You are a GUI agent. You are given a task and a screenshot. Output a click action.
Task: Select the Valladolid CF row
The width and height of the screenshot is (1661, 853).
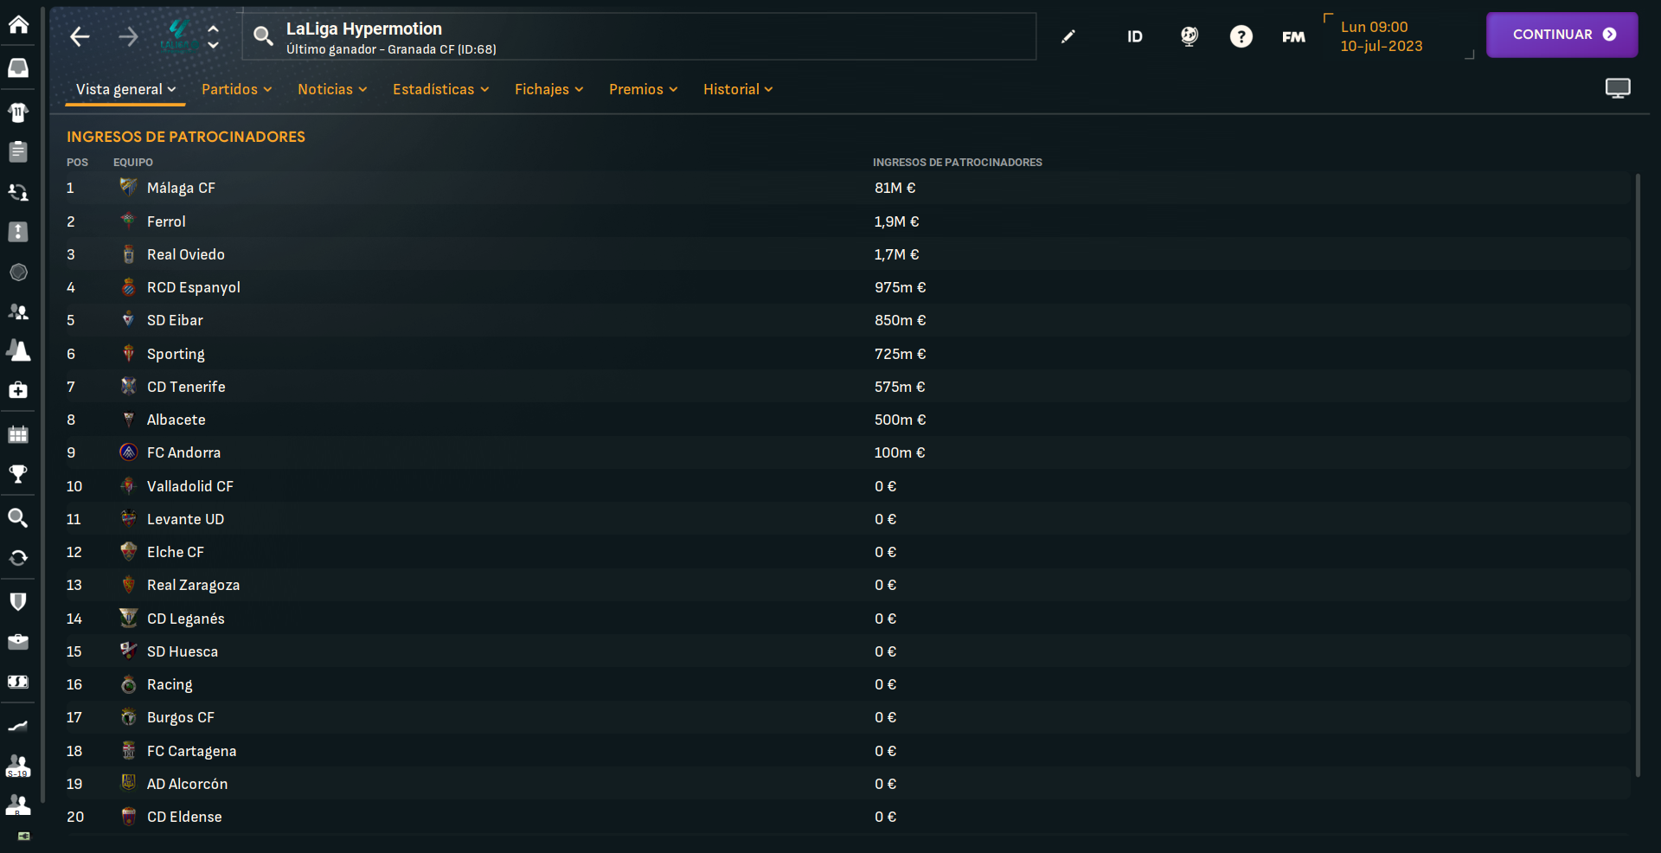point(848,486)
